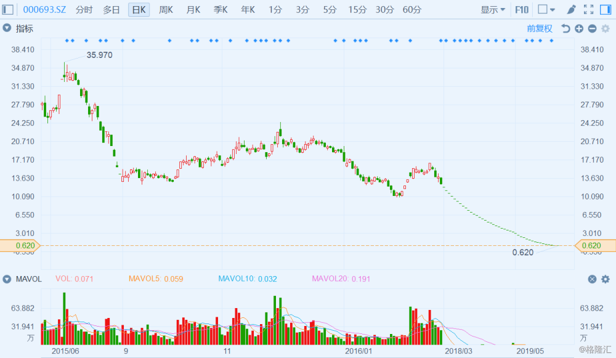Viewport: 616px width, 358px height.
Task: Click the VOL: 0.071 value
Action: (75, 279)
